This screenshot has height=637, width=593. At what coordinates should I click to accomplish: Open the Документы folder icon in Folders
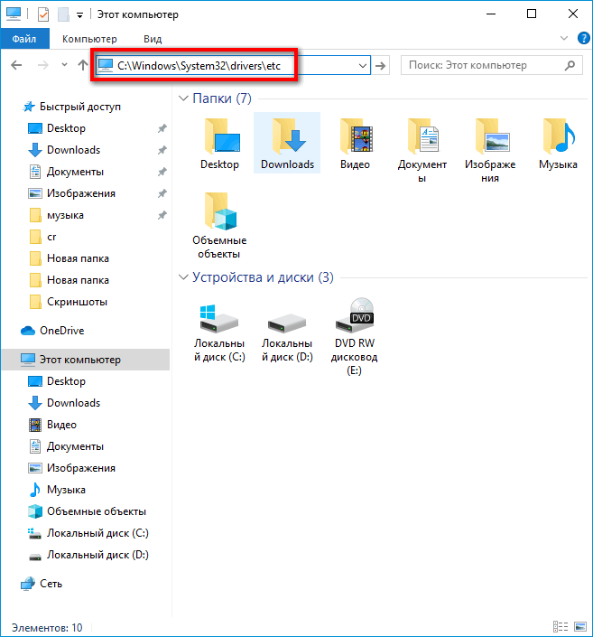coord(422,149)
